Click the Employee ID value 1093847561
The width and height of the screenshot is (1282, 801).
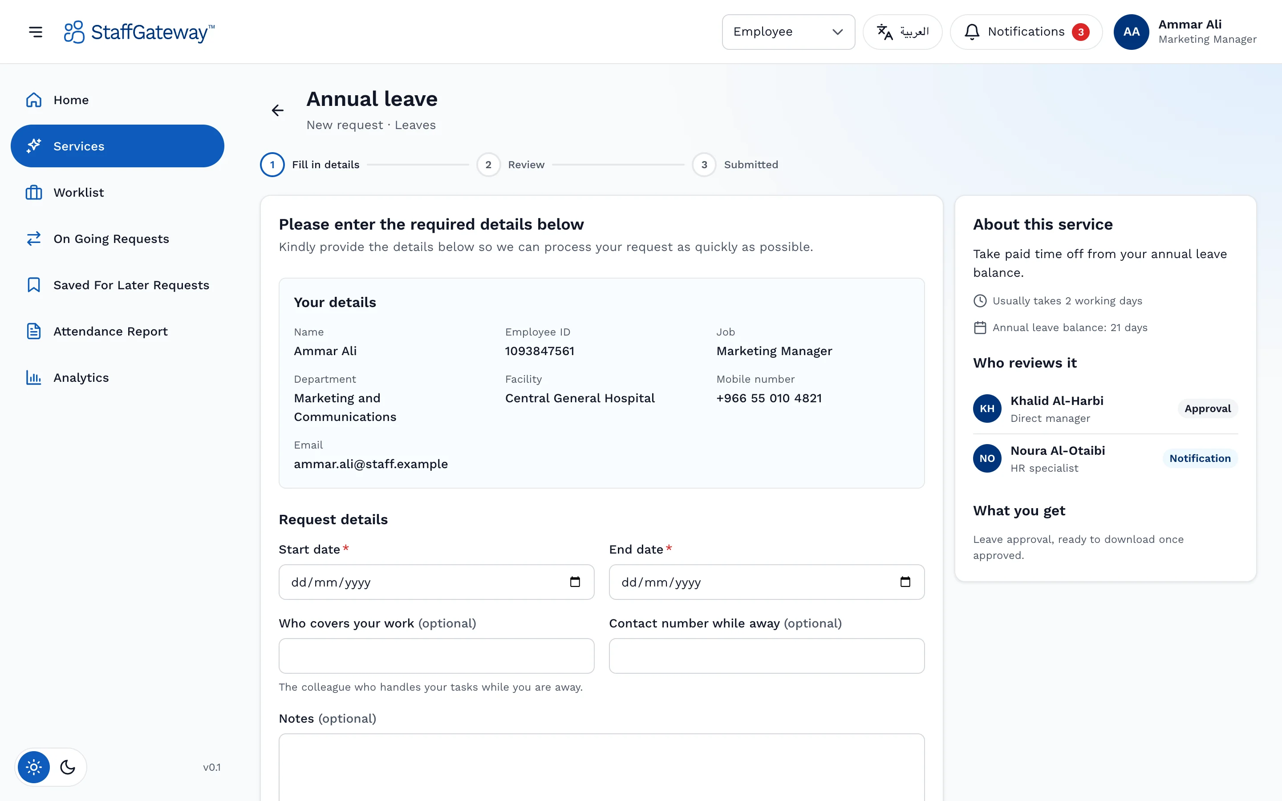tap(540, 351)
